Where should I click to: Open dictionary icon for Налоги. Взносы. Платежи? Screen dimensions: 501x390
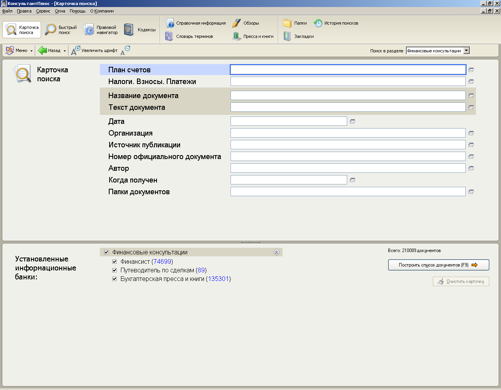[x=471, y=82]
